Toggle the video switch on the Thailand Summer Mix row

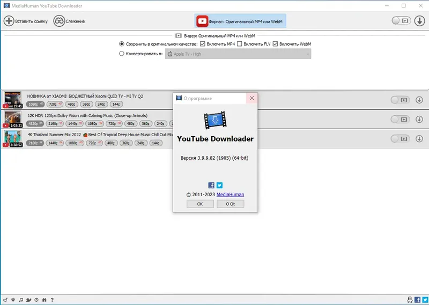(x=400, y=139)
